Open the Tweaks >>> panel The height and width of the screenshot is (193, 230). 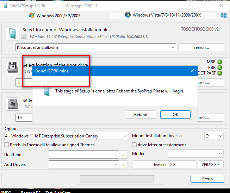coord(164,165)
